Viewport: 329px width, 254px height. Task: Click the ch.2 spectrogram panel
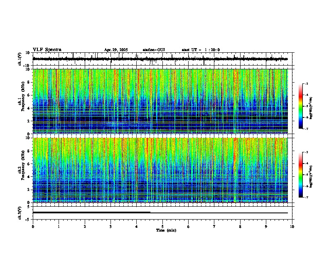pyautogui.click(x=160, y=170)
